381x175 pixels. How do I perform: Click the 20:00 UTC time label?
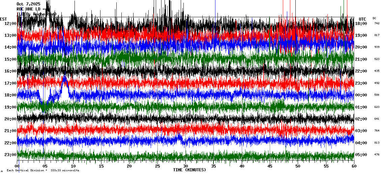(361, 47)
